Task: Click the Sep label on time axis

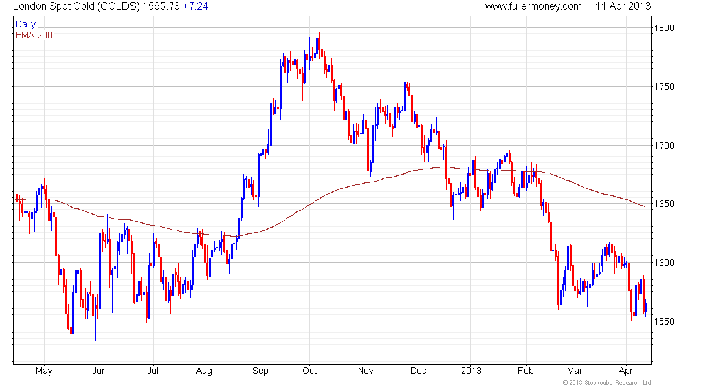Action: (x=261, y=371)
